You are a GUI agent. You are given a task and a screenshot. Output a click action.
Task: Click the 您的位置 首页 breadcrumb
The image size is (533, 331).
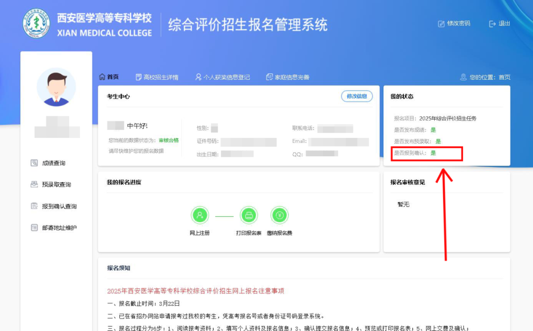(485, 77)
